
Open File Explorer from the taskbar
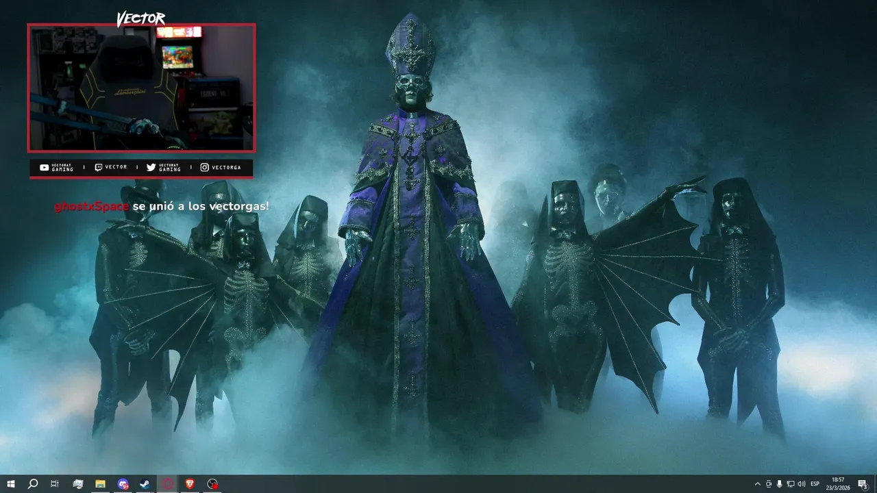click(100, 484)
